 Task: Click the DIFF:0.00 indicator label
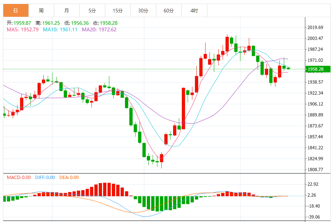point(45,178)
